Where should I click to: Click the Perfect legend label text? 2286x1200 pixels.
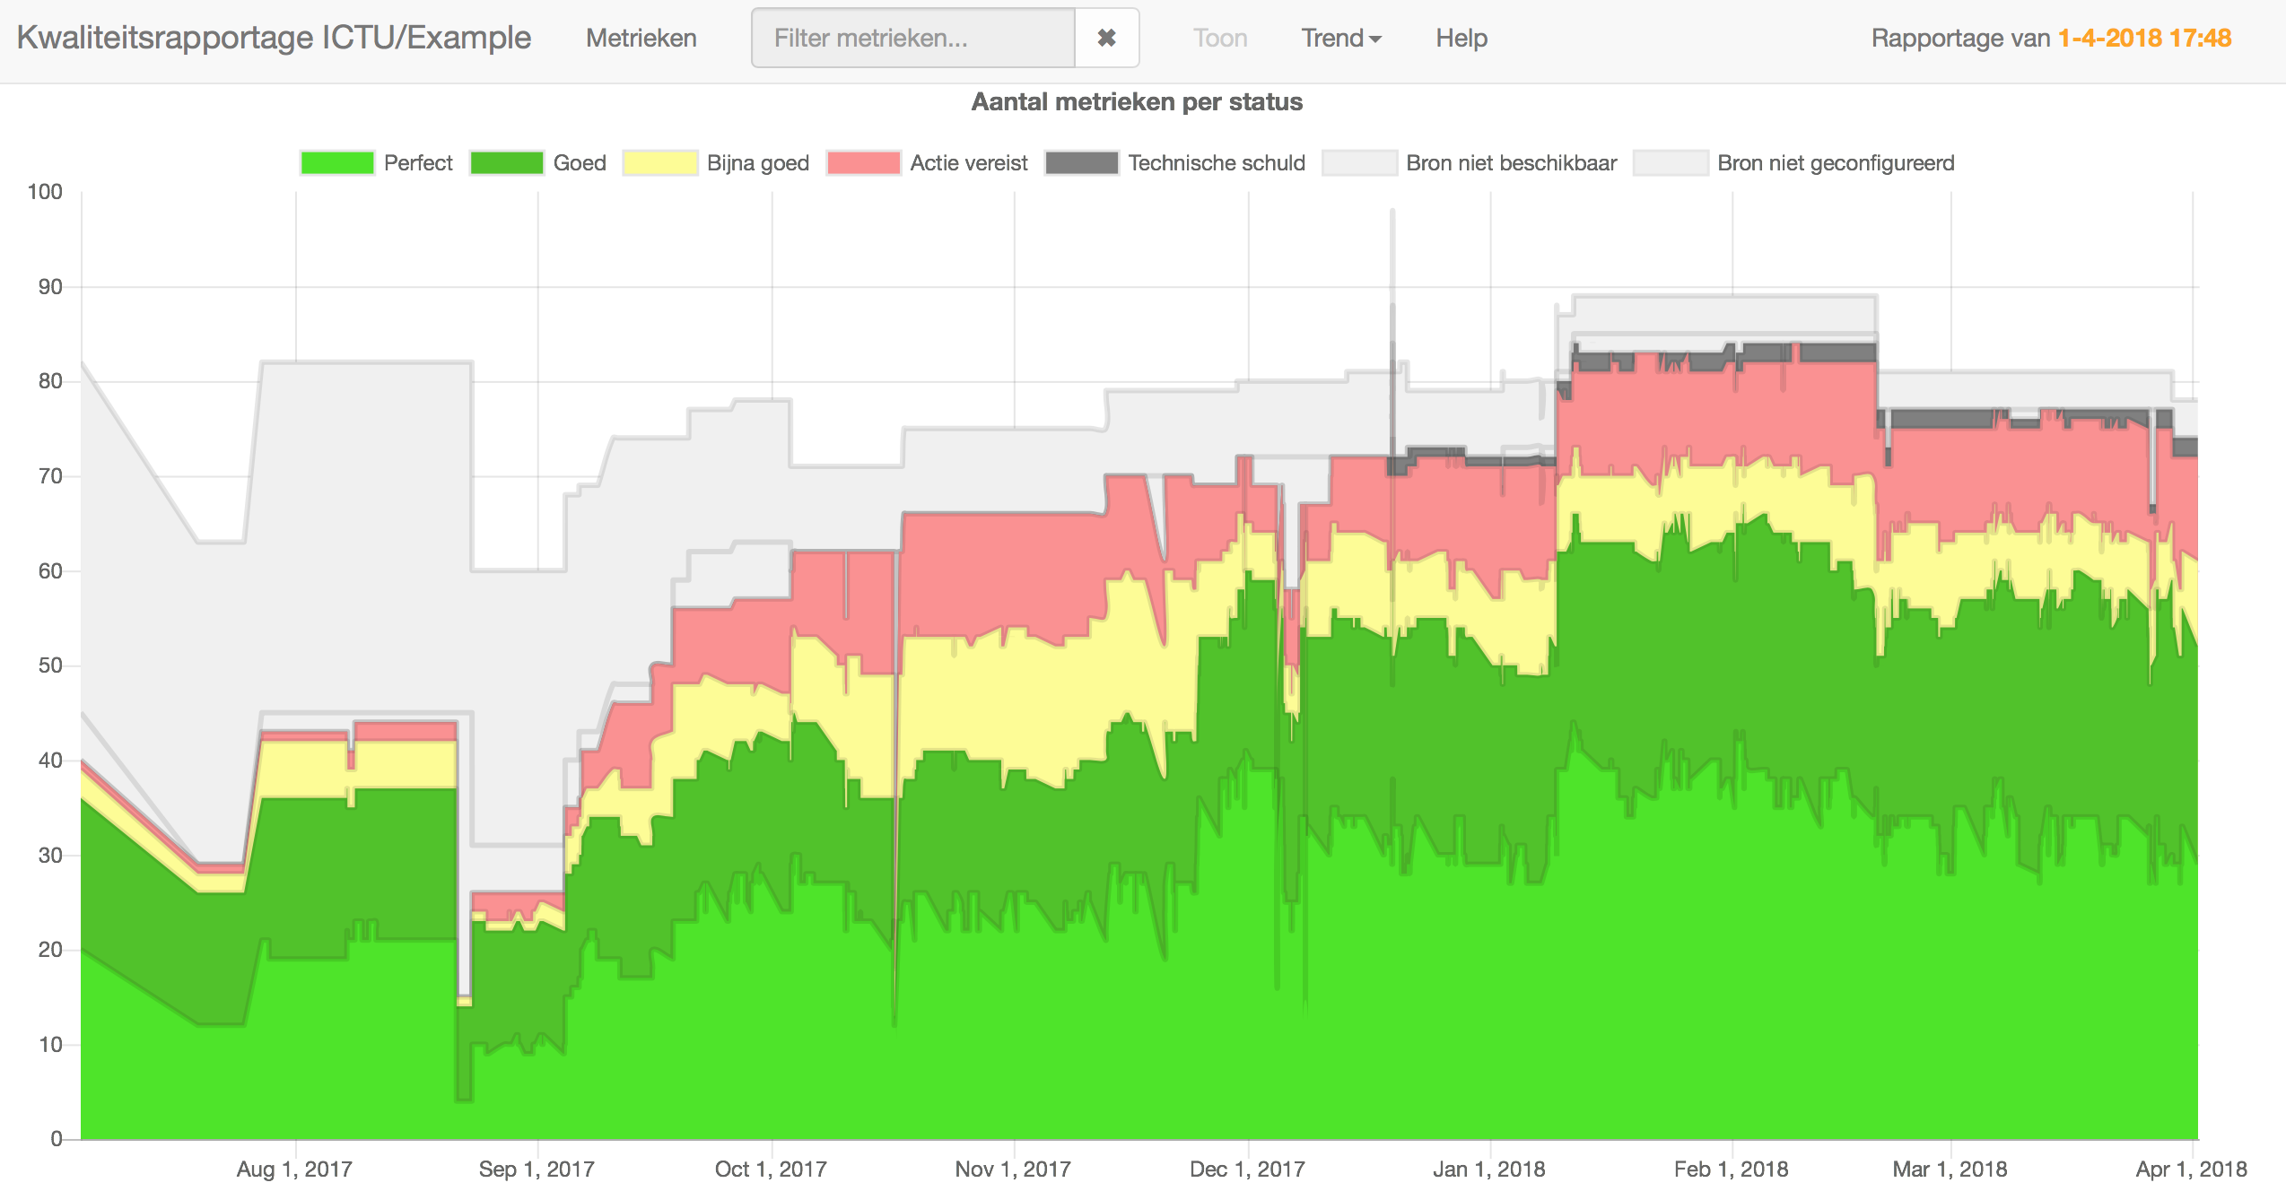418,162
